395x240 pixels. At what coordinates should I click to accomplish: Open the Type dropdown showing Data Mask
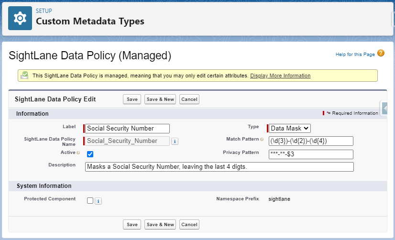tap(289, 128)
